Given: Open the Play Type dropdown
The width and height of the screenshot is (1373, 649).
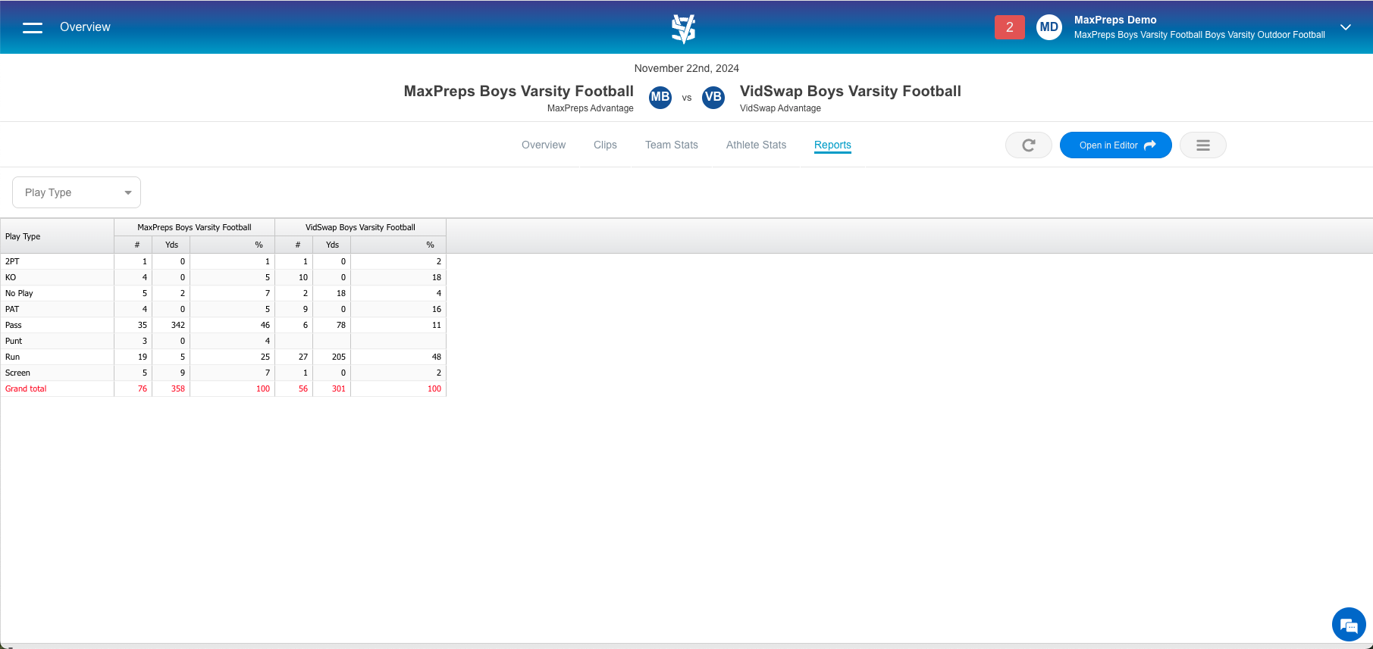Looking at the screenshot, I should [x=77, y=192].
